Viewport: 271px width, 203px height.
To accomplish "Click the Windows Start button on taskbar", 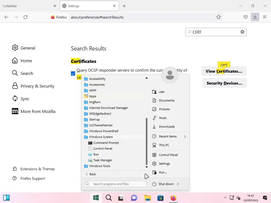I will 96,198.
